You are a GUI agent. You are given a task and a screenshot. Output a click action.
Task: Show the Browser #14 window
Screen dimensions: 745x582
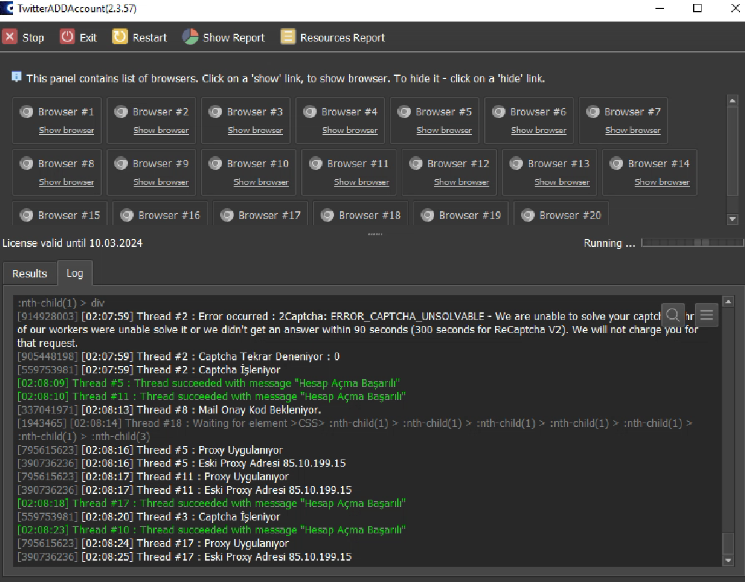coord(662,182)
